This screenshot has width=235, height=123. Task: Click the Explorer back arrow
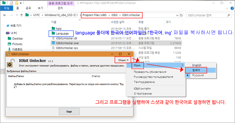[x=5, y=15]
